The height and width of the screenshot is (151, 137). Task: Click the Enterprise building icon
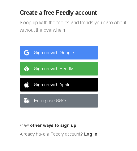click(x=27, y=101)
